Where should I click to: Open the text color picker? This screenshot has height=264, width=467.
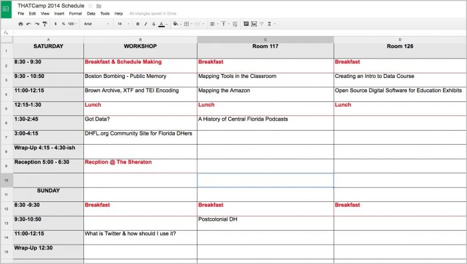(x=163, y=24)
